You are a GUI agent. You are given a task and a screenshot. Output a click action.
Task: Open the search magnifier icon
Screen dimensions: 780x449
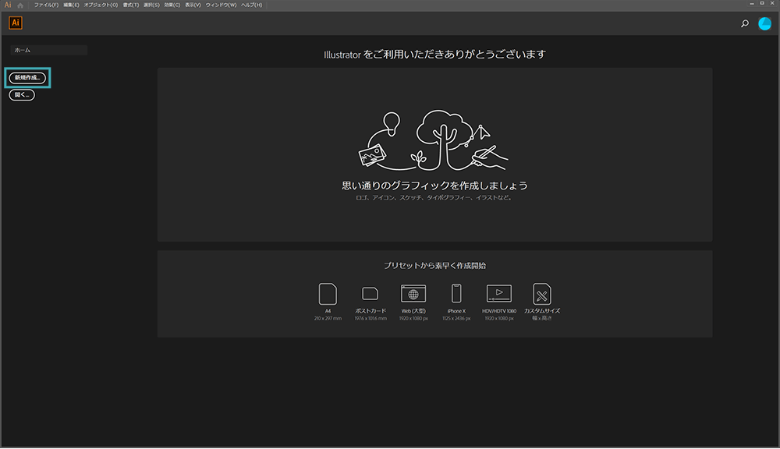click(745, 23)
